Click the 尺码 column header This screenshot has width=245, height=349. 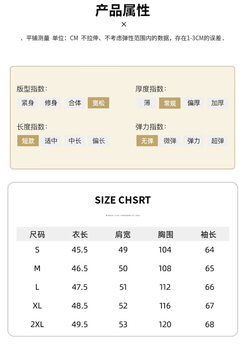pyautogui.click(x=37, y=234)
